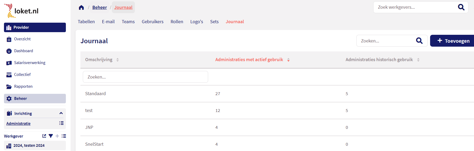Click the Werkgever filter funnel icon

click(51, 136)
